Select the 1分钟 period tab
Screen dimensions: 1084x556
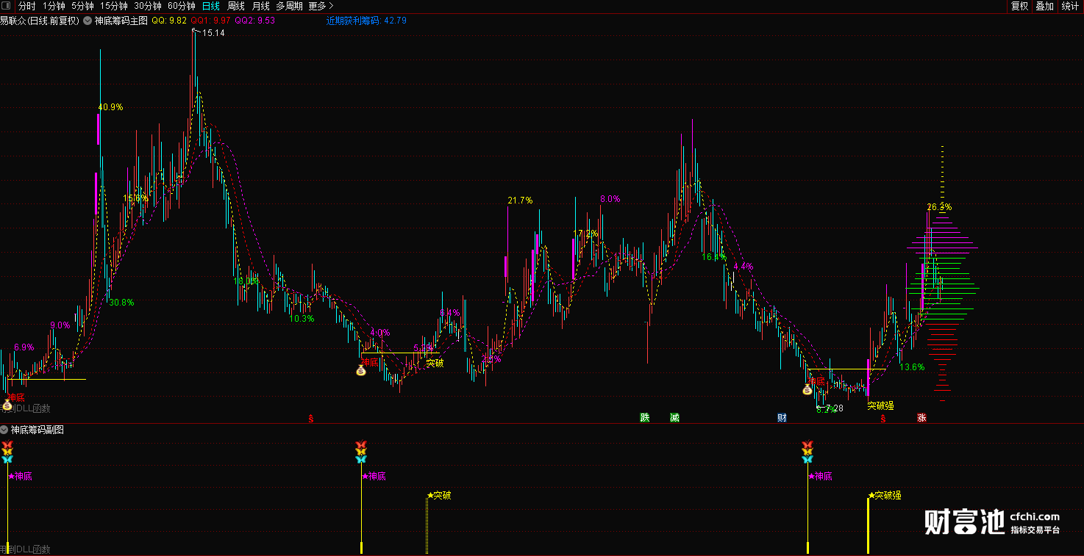coord(54,6)
